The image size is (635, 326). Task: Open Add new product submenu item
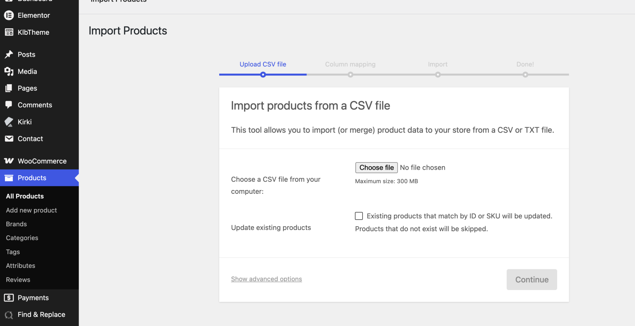(31, 210)
